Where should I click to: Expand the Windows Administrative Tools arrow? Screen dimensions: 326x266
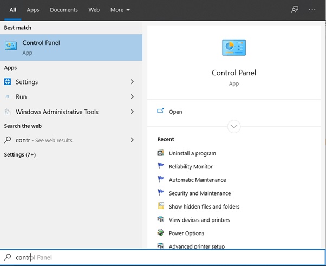132,112
